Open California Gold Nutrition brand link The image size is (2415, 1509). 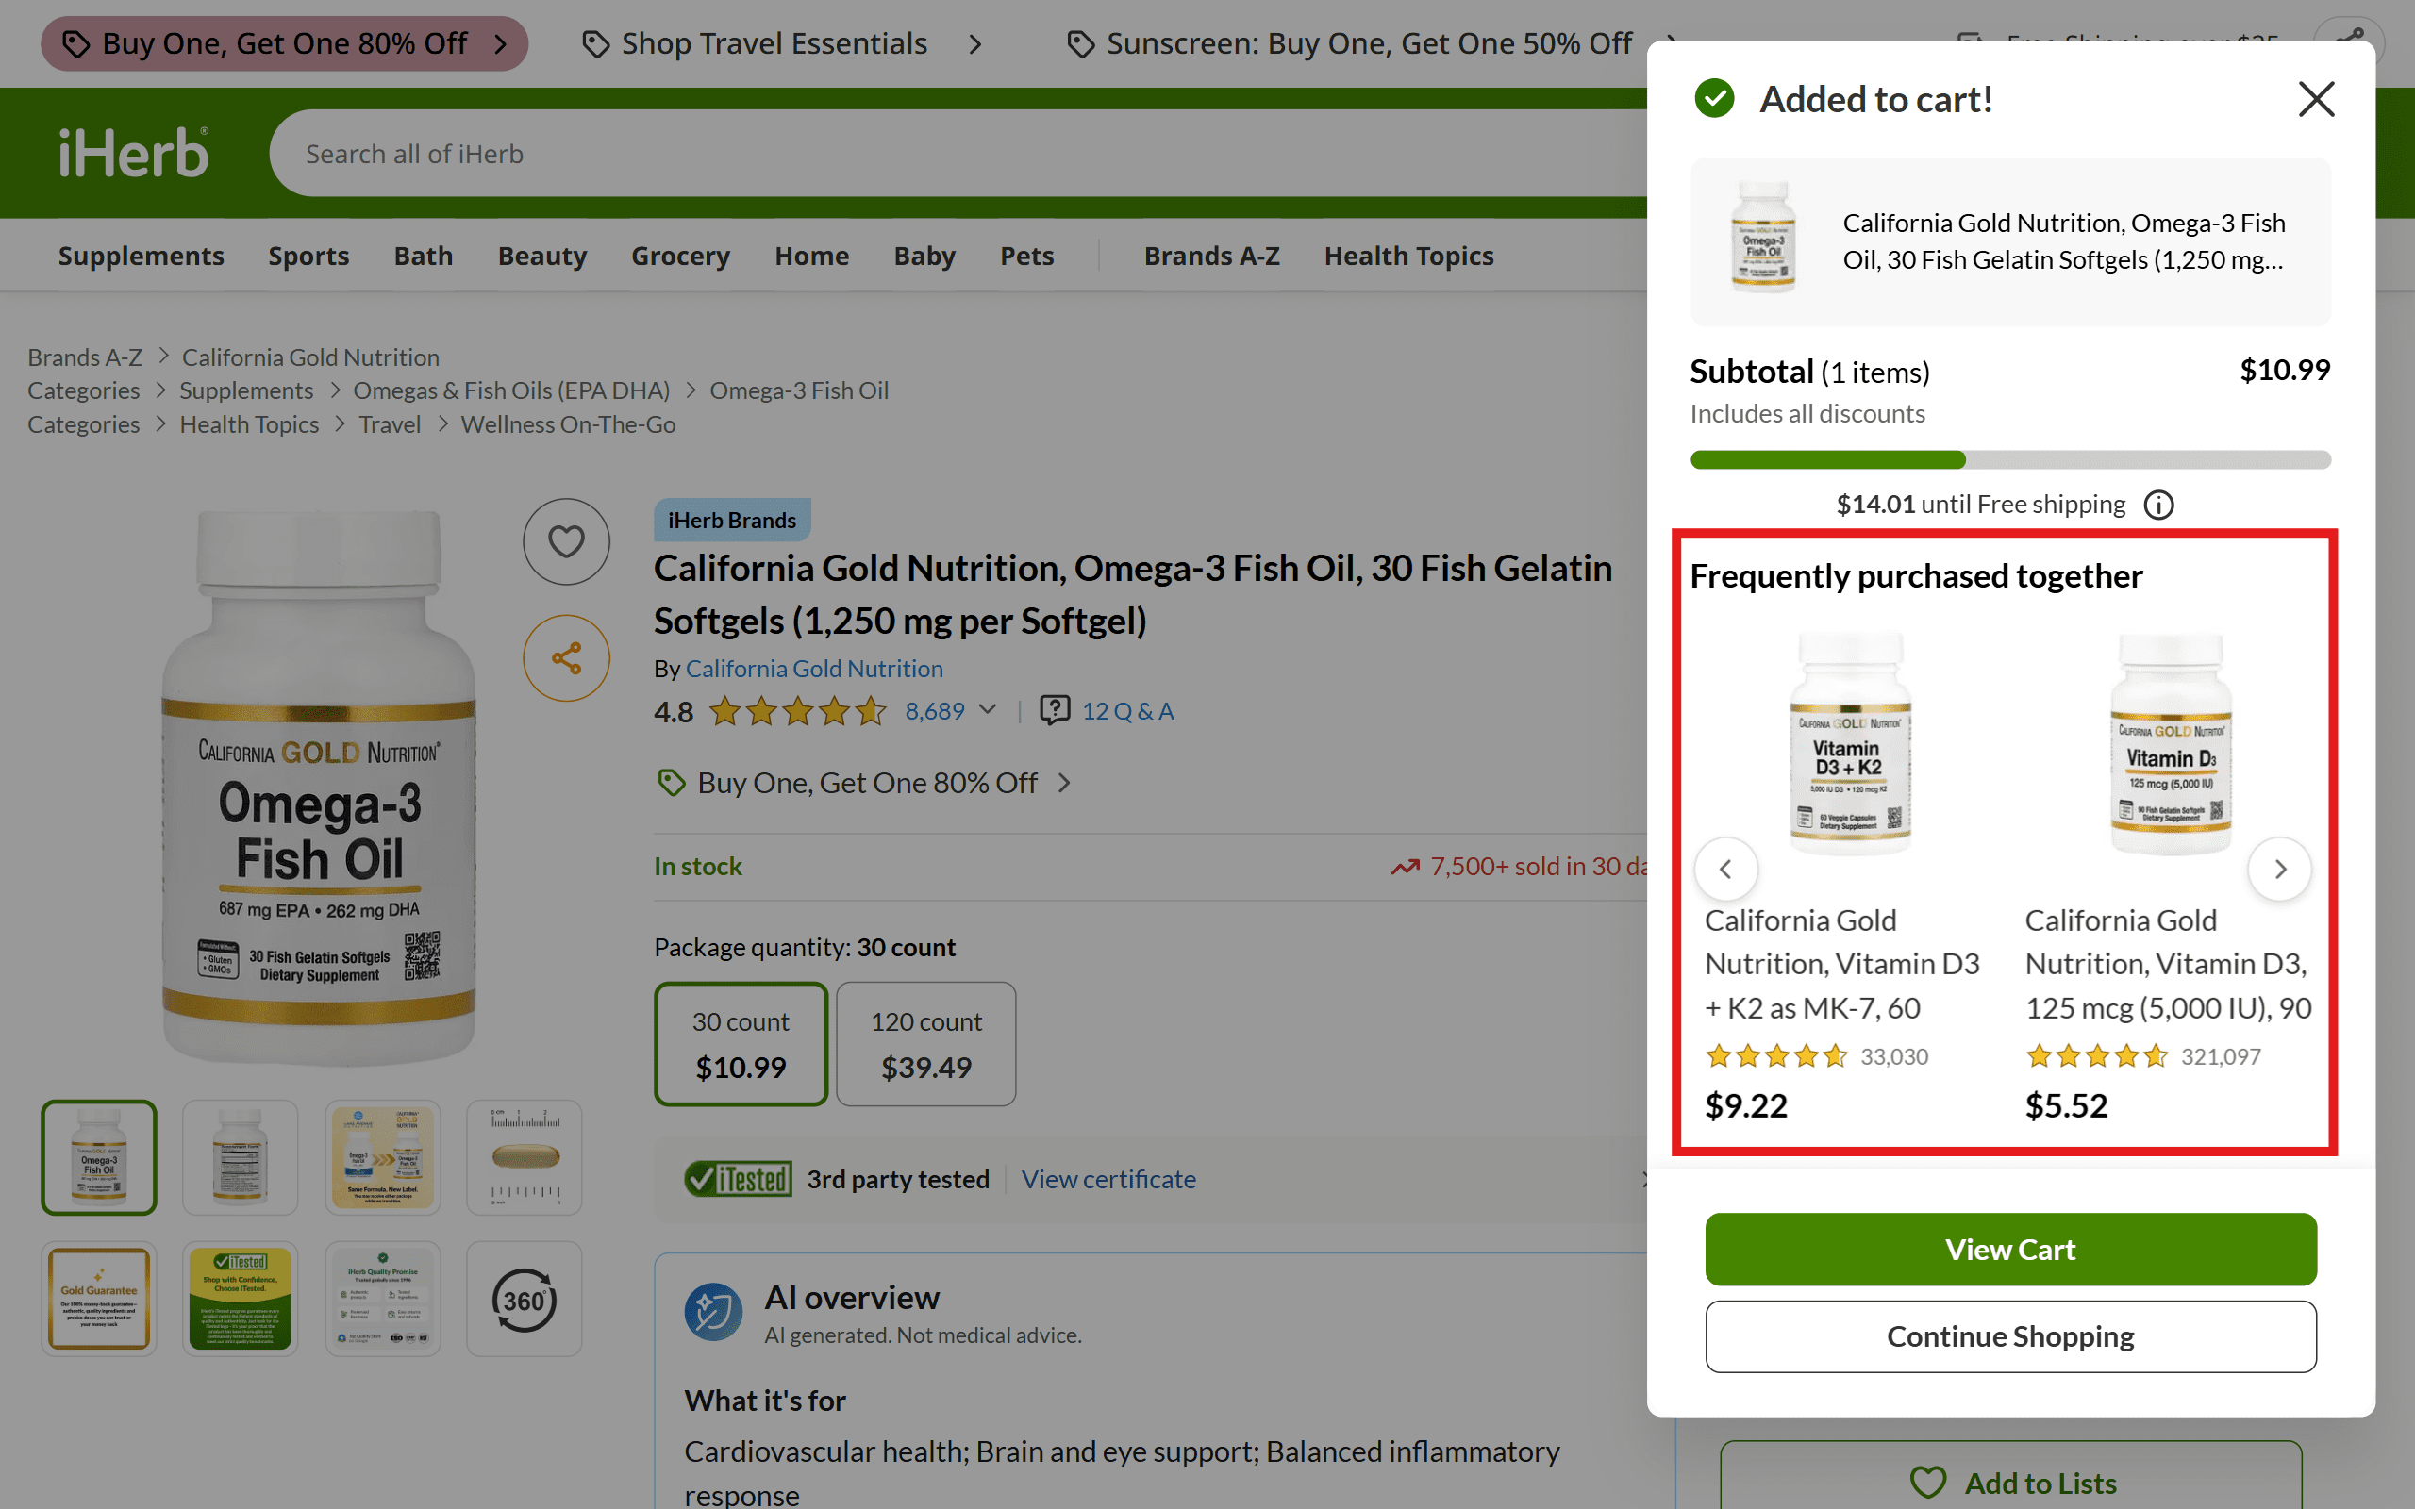(813, 668)
